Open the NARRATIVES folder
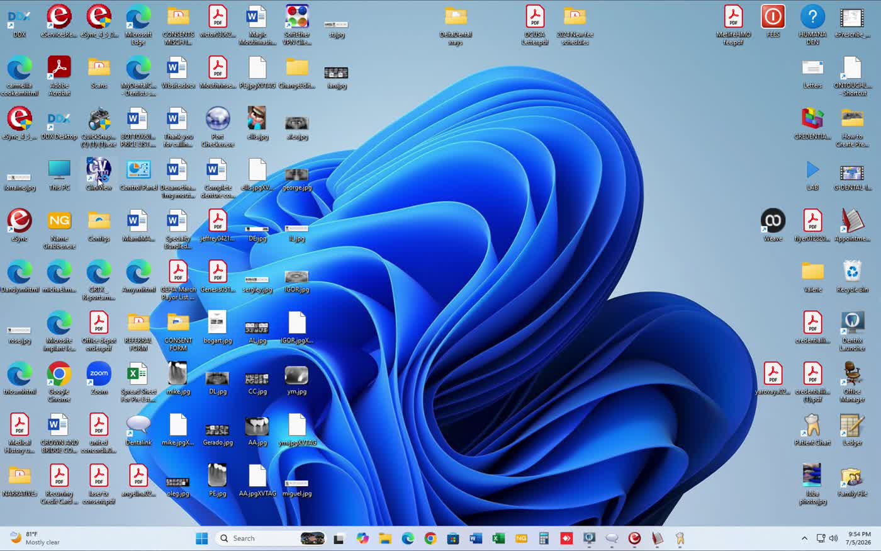881x551 pixels. click(20, 480)
